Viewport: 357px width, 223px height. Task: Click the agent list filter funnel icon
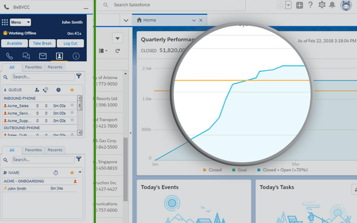tap(79, 159)
